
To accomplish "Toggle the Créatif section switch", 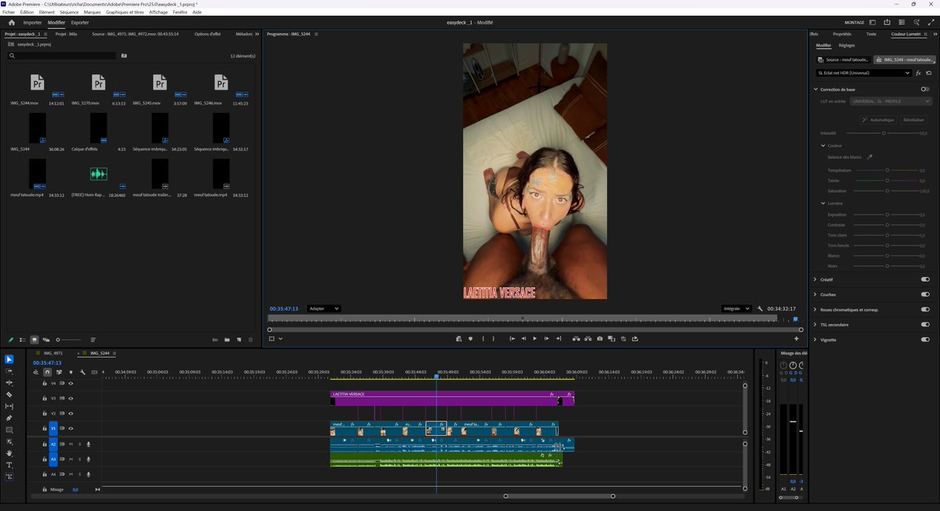I will point(925,279).
